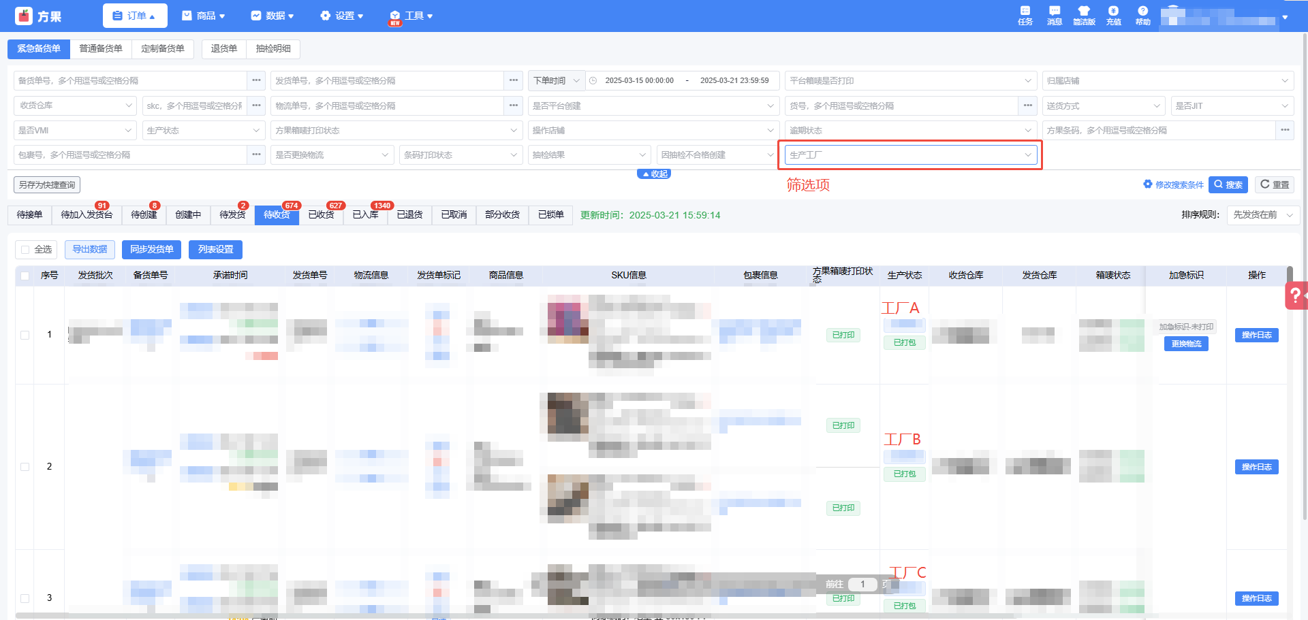Click the page number box beside 前往
Screen dimensions: 1308x620
[x=862, y=584]
